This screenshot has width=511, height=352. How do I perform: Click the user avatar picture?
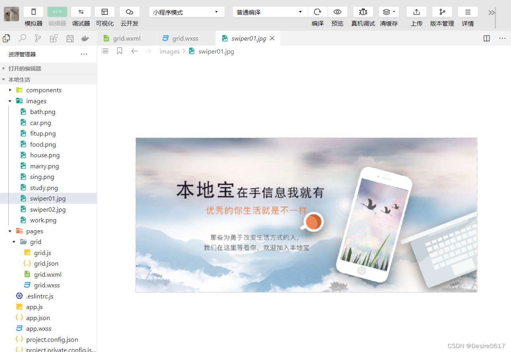pos(11,14)
